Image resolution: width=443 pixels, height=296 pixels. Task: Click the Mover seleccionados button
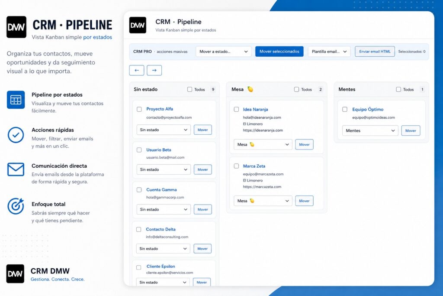coord(279,52)
